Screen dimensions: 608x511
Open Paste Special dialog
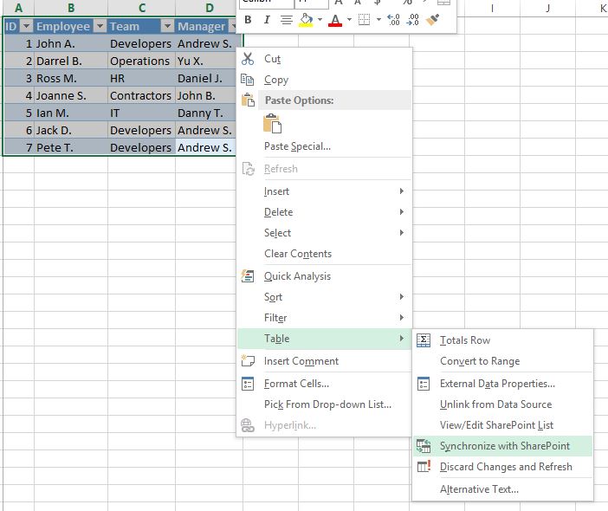(x=297, y=146)
